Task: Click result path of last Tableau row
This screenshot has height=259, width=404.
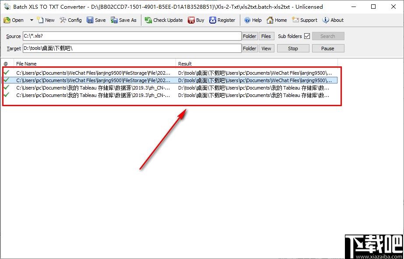Action: (253, 95)
